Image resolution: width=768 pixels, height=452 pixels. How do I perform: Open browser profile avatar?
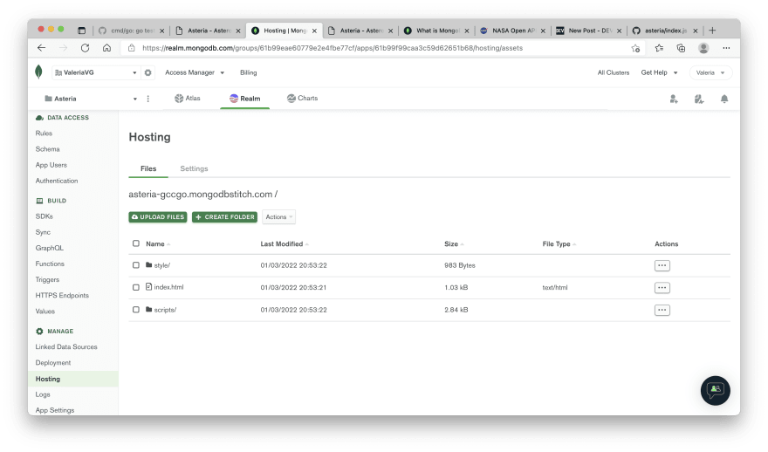(703, 48)
